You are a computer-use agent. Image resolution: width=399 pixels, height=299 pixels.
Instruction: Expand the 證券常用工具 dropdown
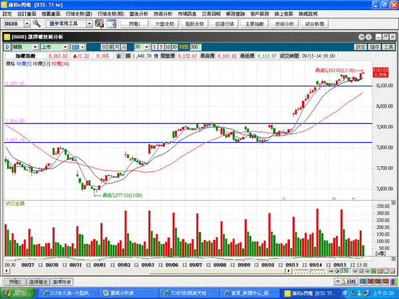[89, 24]
